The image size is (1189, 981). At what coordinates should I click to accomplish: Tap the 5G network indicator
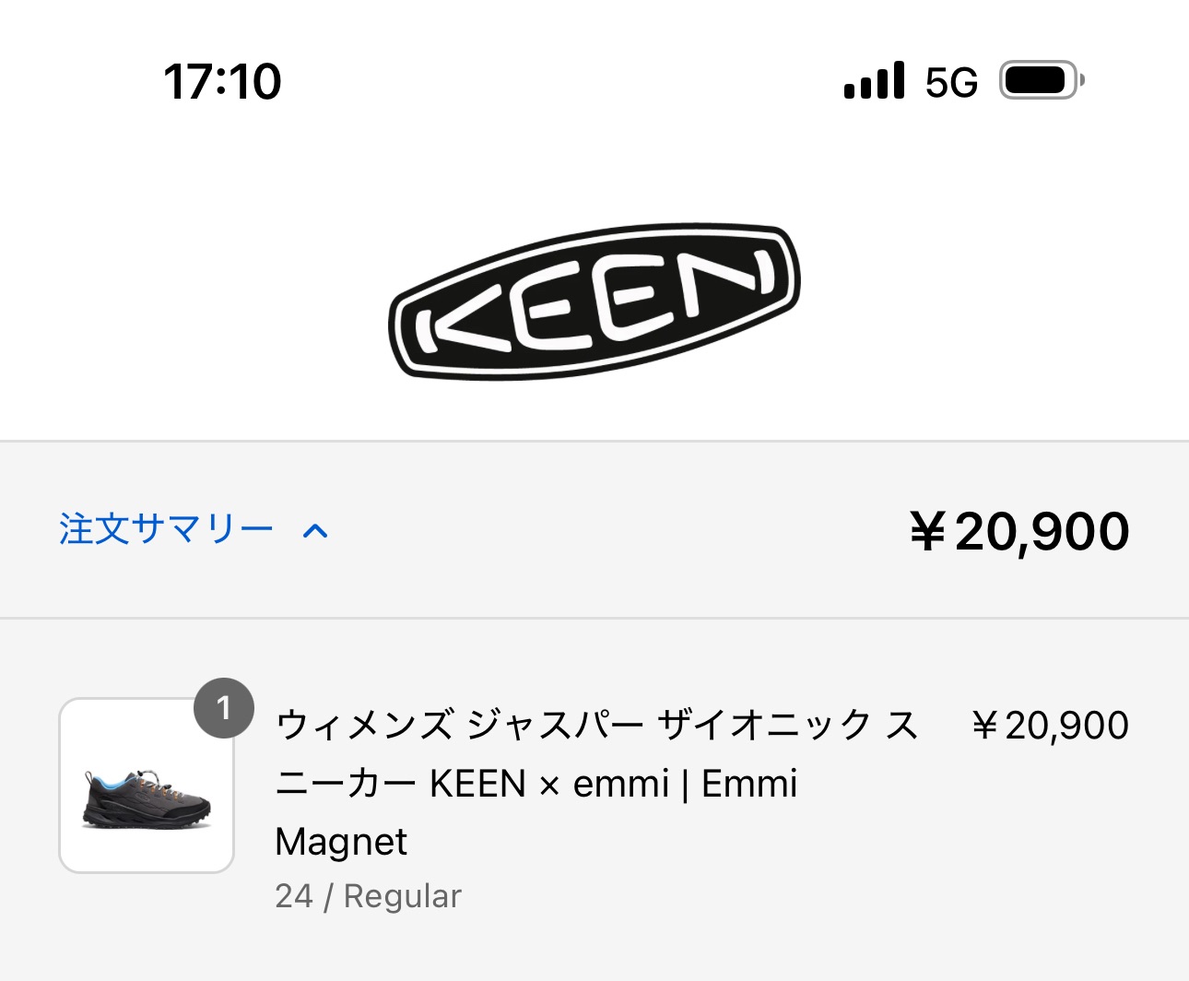pos(949,83)
